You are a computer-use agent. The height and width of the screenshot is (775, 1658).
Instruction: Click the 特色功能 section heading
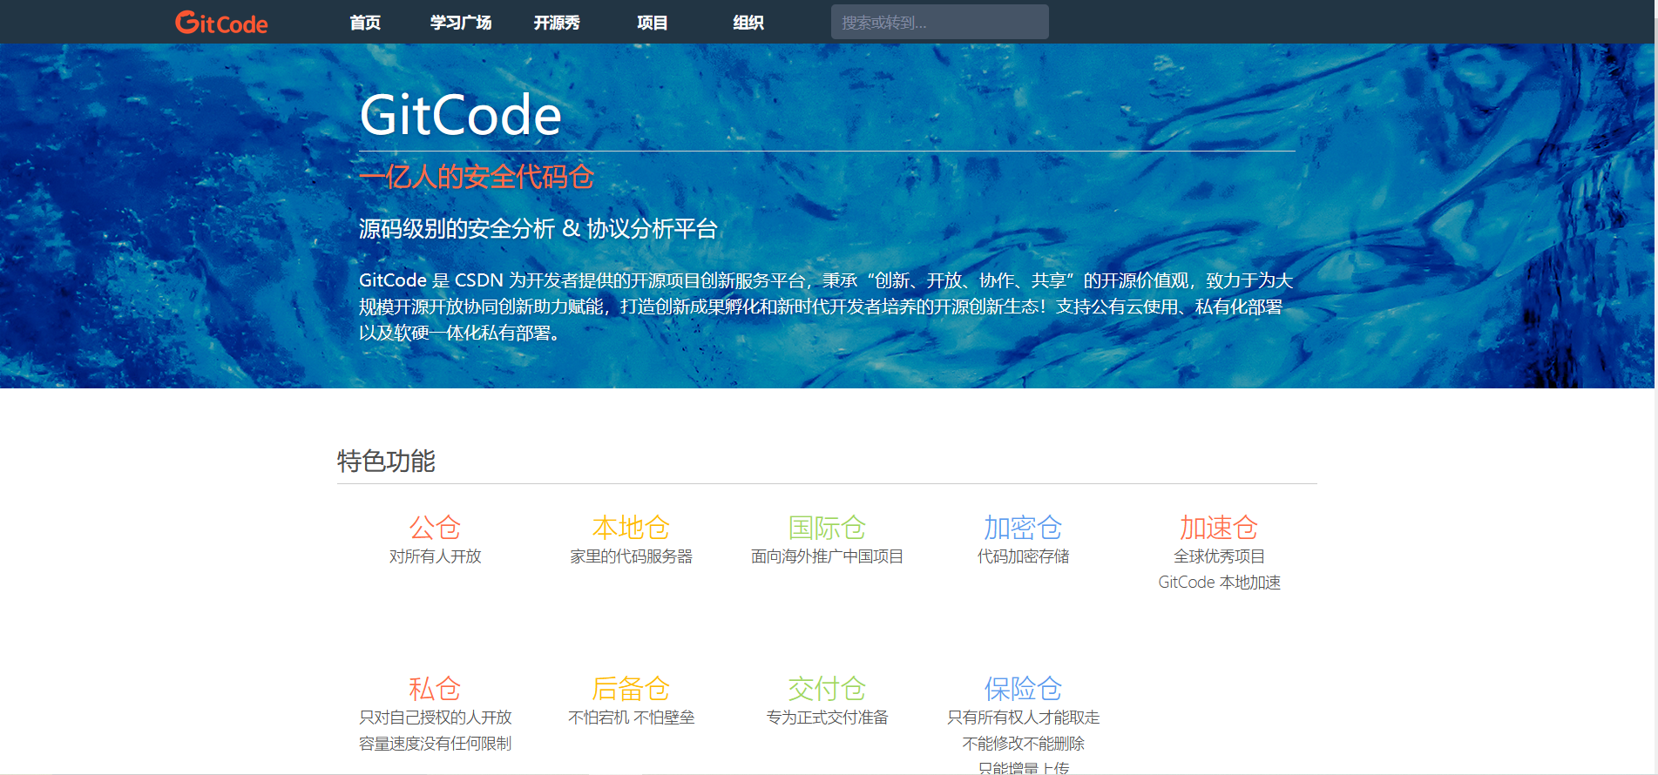386,462
